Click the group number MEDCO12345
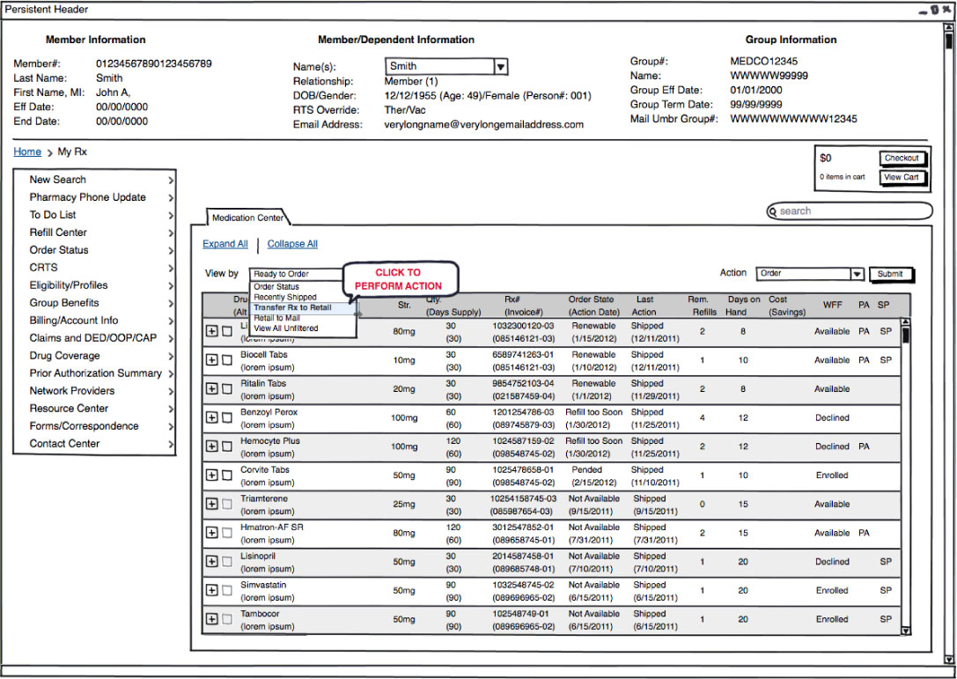The height and width of the screenshot is (679, 957). click(x=763, y=61)
